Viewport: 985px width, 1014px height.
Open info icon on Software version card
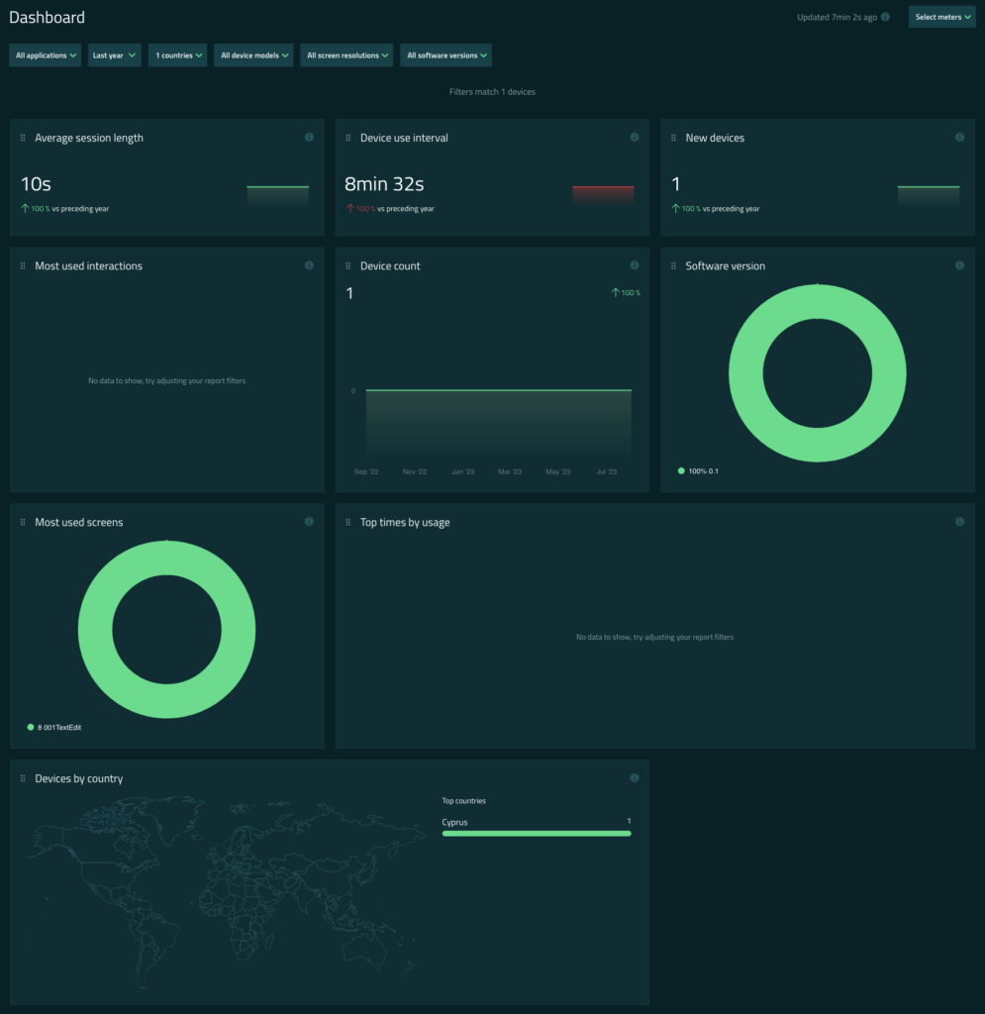pos(959,265)
